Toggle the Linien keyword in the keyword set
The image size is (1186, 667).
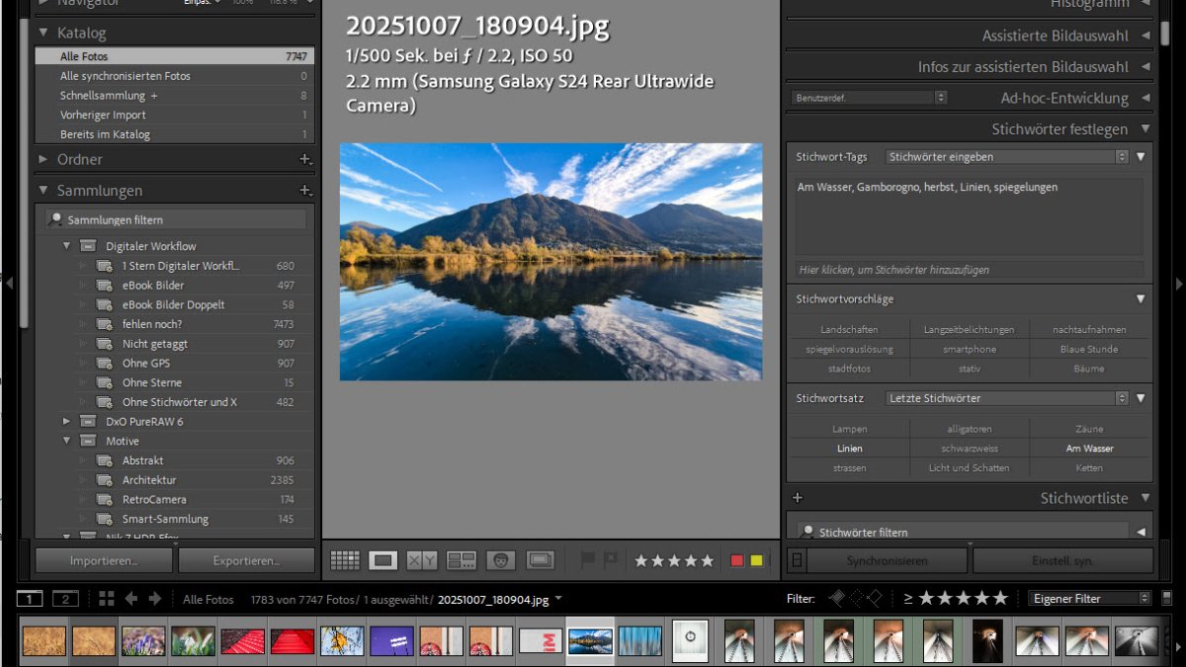(849, 449)
